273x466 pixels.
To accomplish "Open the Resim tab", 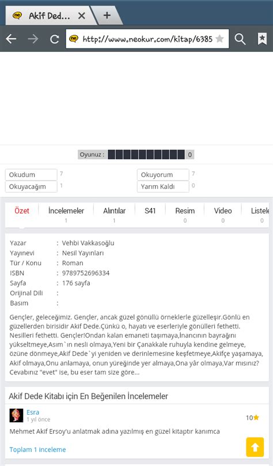I will point(185,211).
